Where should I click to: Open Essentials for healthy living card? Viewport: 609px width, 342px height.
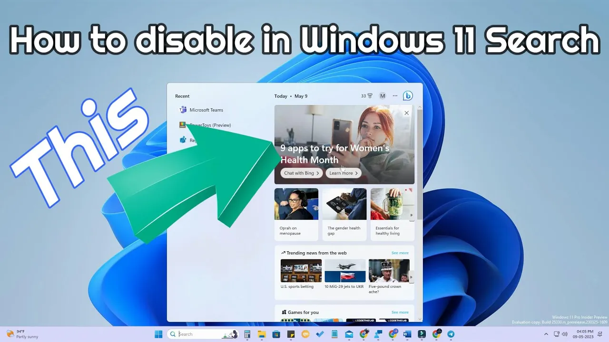pyautogui.click(x=393, y=214)
